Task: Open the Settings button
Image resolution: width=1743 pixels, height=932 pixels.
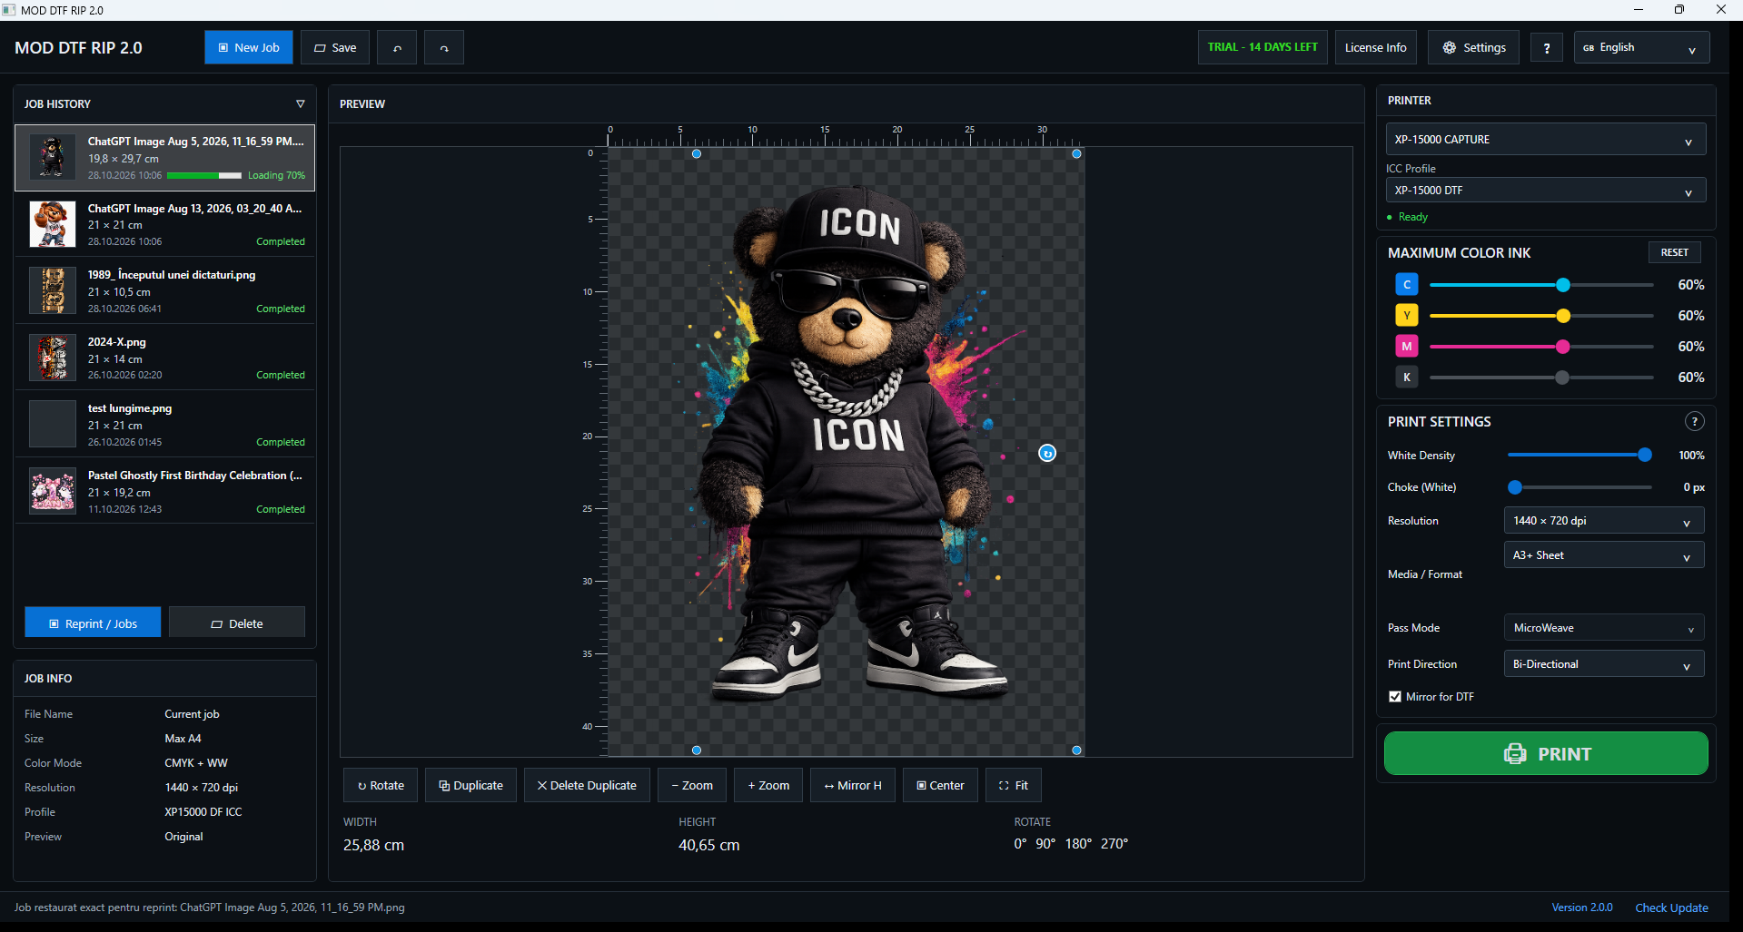Action: pyautogui.click(x=1474, y=48)
